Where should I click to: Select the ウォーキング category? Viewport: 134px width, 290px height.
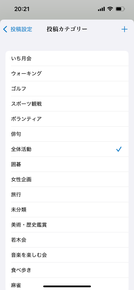point(67,73)
